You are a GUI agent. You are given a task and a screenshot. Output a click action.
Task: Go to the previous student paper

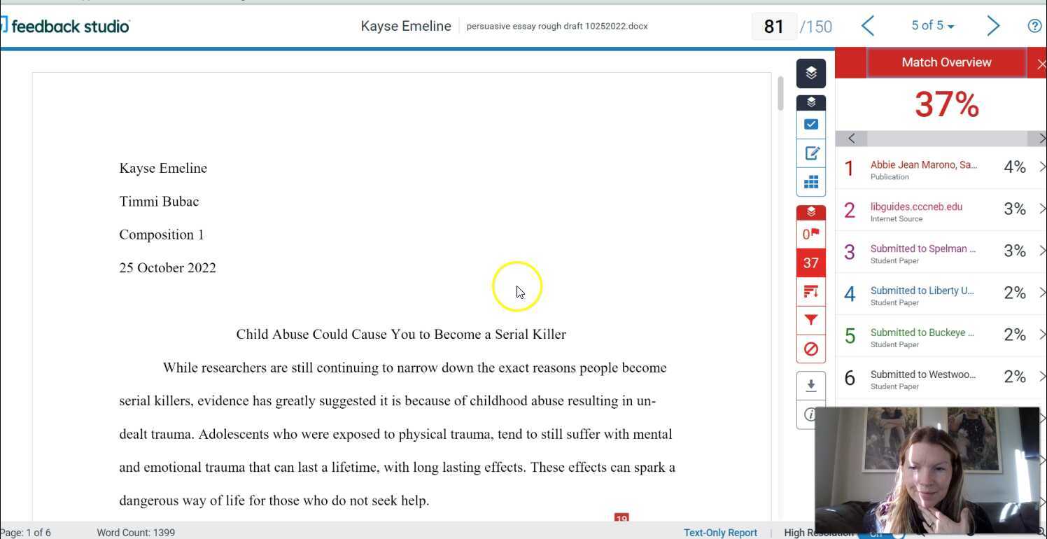pos(868,25)
